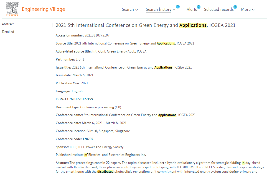Screen dimensions: 267x173
Task: Click Conference date 'March 6, 2021 - March 8, 2021'
Action: [104, 123]
